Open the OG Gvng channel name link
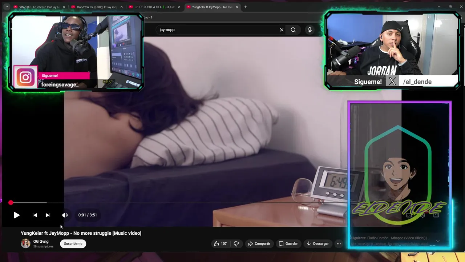This screenshot has height=262, width=465. coord(41,242)
